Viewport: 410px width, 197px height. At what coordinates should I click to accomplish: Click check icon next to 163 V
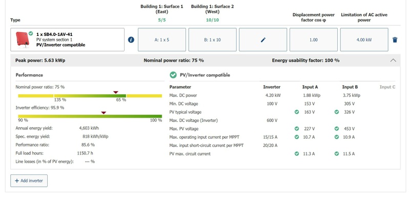297,112
